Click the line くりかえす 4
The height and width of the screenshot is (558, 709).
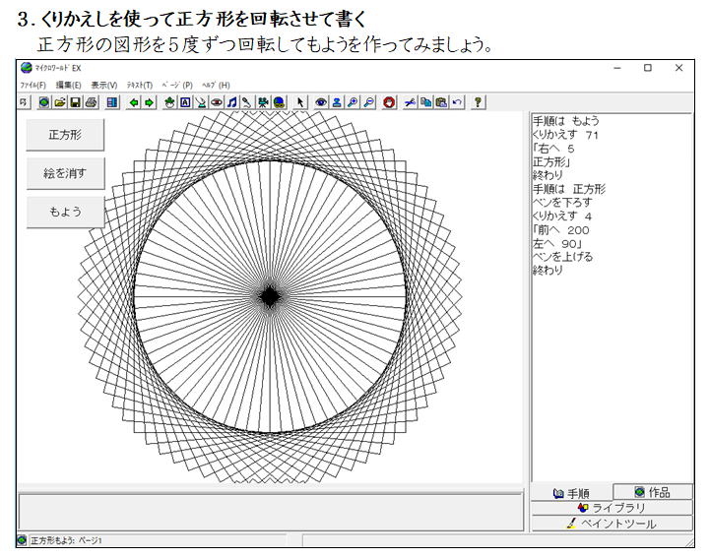click(562, 216)
